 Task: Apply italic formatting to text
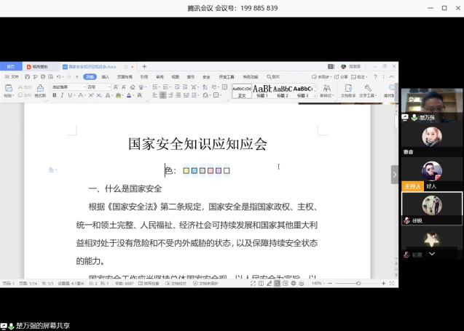(x=62, y=95)
